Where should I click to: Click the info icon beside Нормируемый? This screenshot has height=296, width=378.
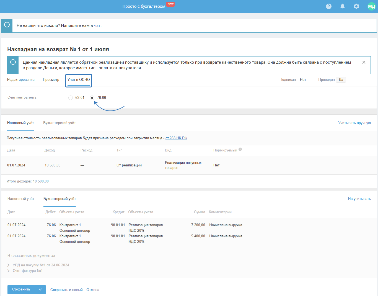pos(240,150)
